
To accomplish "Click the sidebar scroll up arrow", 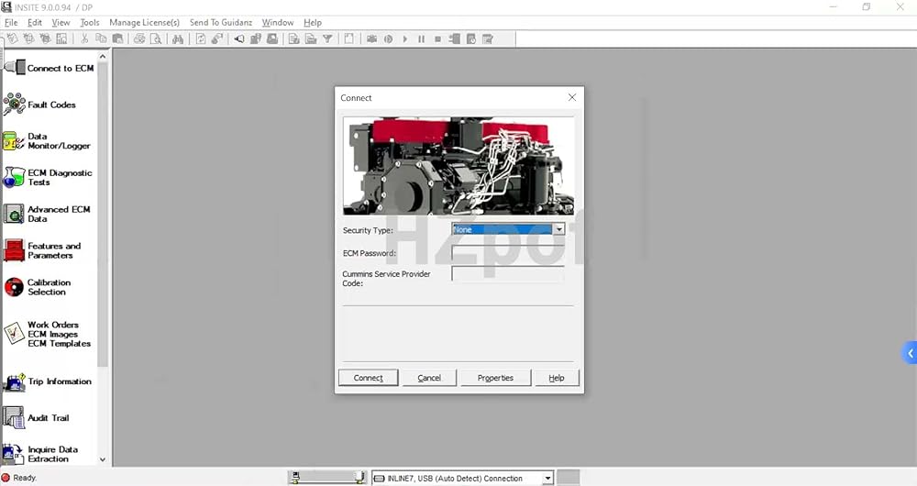I will (103, 57).
